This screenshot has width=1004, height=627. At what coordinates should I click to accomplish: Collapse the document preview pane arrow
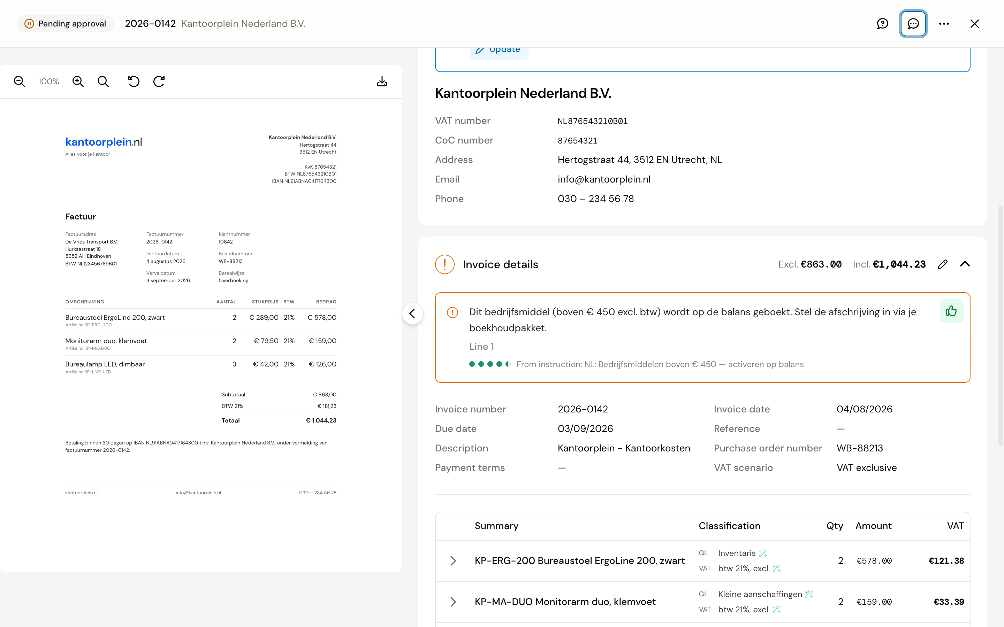(x=412, y=313)
